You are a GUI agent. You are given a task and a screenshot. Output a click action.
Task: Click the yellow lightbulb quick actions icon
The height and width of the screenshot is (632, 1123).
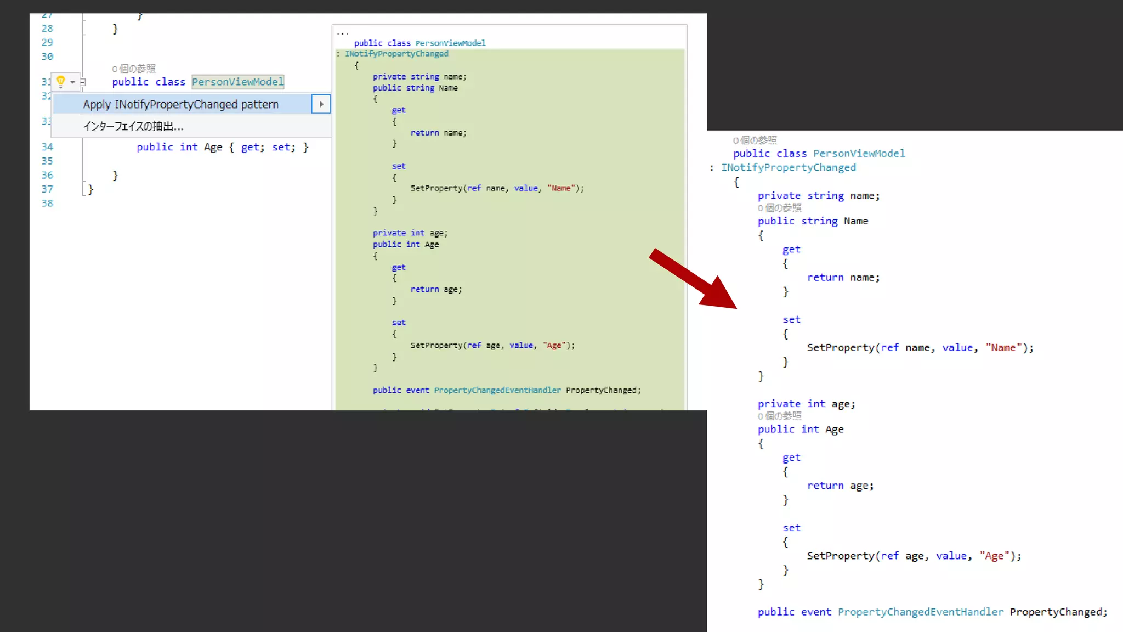(60, 82)
